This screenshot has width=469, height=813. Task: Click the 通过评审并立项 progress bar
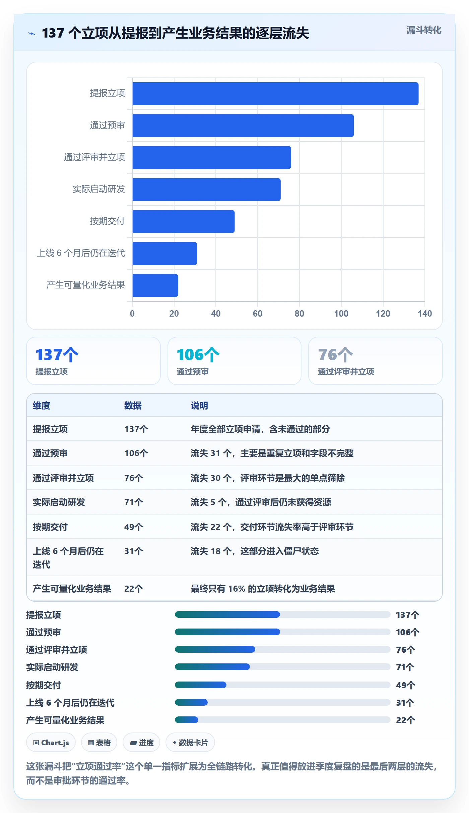click(x=282, y=649)
